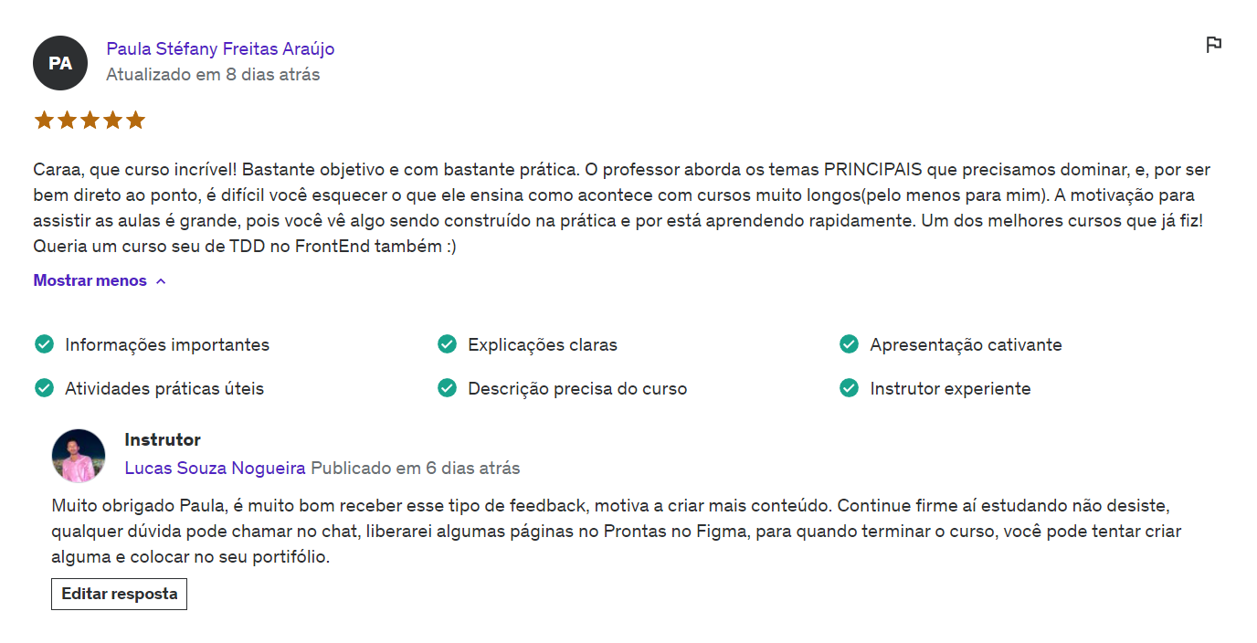The width and height of the screenshot is (1257, 643).
Task: Click the 'Instrutor experiente' label text
Action: (x=950, y=388)
